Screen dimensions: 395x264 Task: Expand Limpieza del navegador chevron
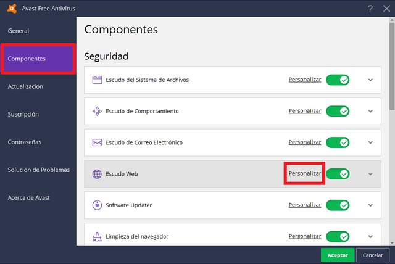(370, 237)
